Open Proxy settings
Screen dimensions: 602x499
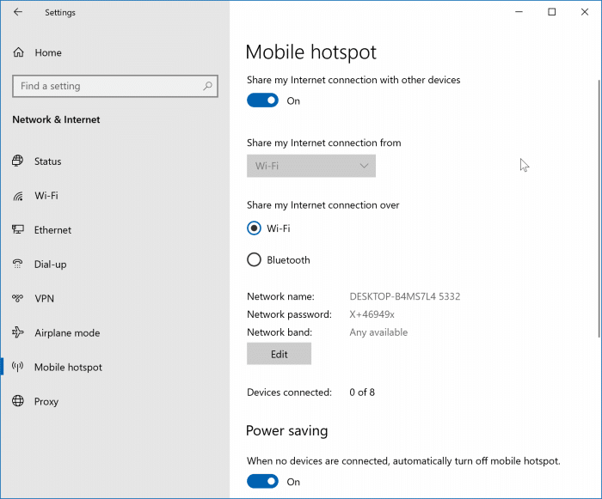click(x=46, y=402)
